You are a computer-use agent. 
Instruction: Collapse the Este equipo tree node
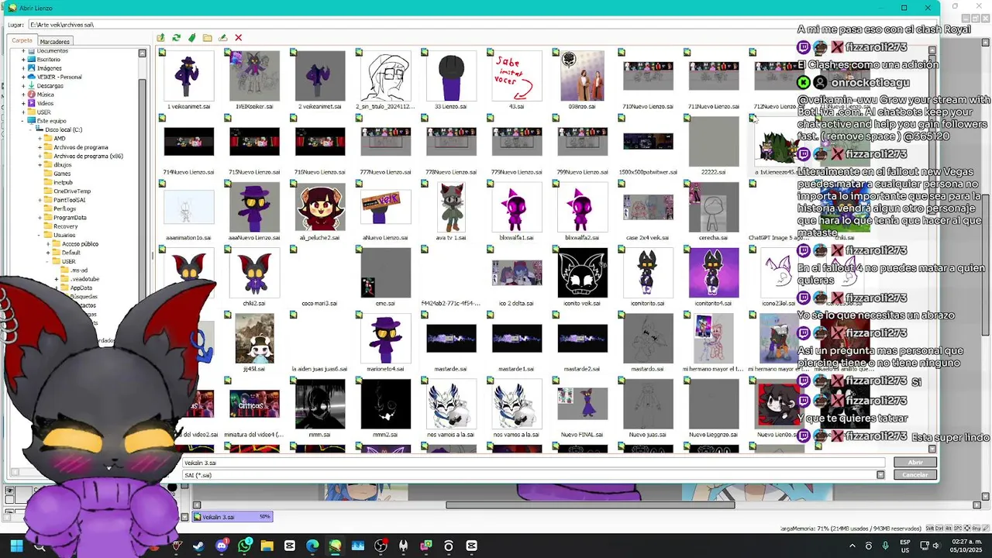click(x=23, y=121)
